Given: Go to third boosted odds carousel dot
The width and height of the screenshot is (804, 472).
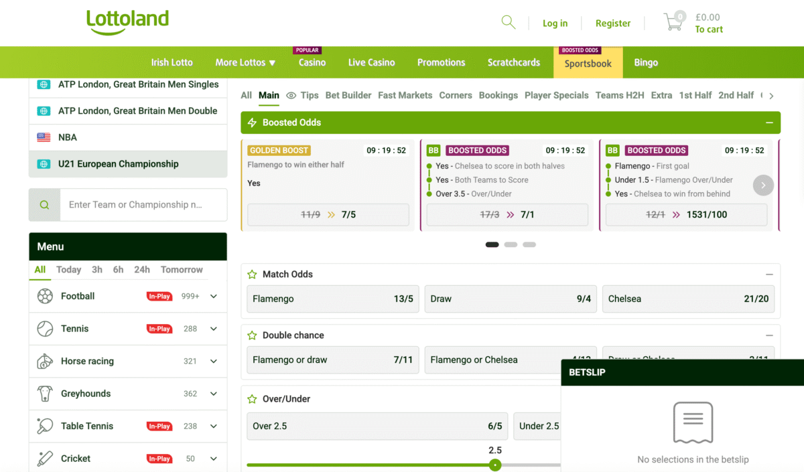Looking at the screenshot, I should [x=529, y=245].
